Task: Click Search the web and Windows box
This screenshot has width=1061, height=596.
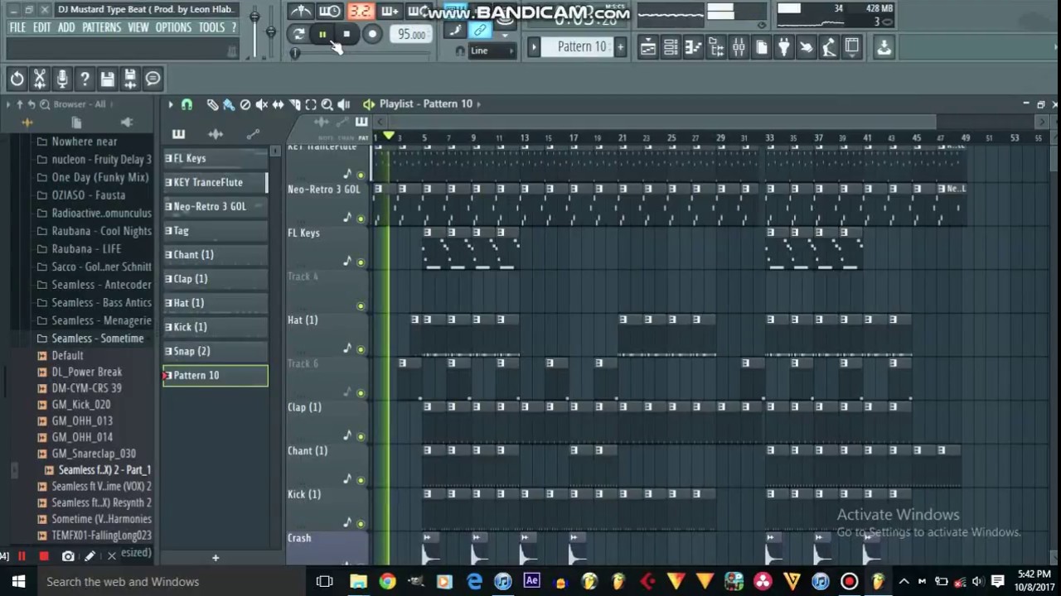Action: point(172,581)
